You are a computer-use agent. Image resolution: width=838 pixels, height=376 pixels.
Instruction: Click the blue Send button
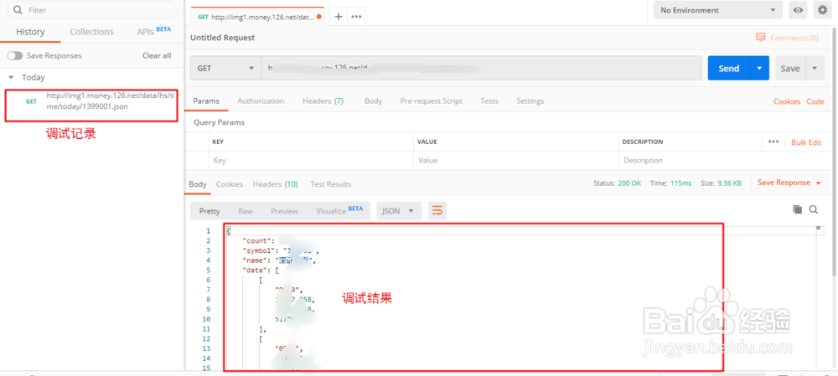tap(729, 69)
